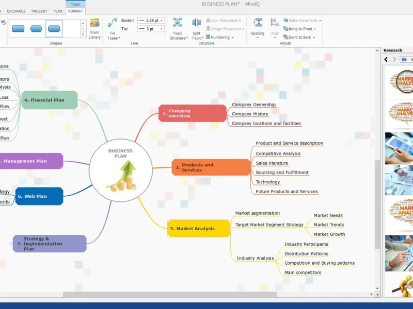Viewport: 413px width, 309px height.
Task: Select the Financial Plan topic
Action: coord(50,100)
